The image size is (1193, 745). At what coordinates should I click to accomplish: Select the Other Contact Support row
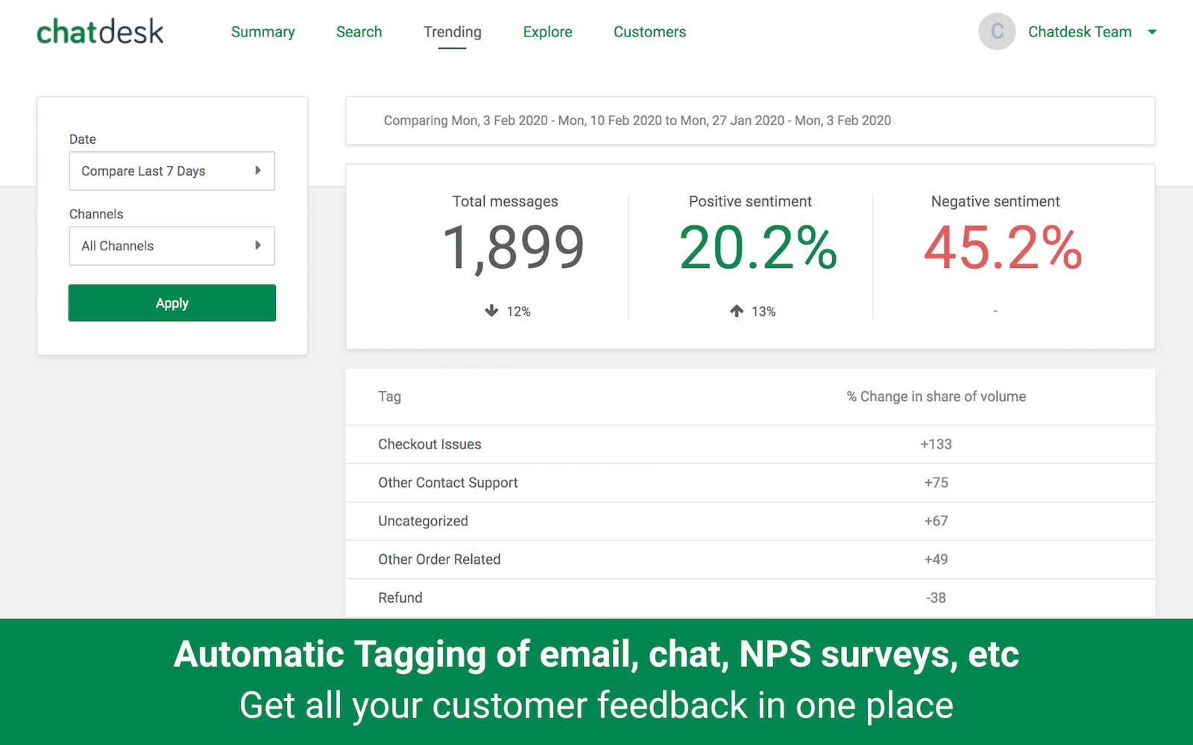pyautogui.click(x=447, y=483)
